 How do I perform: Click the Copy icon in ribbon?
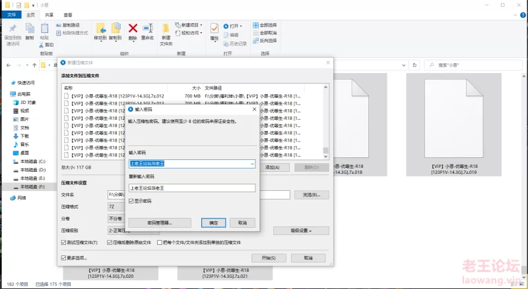pyautogui.click(x=30, y=28)
